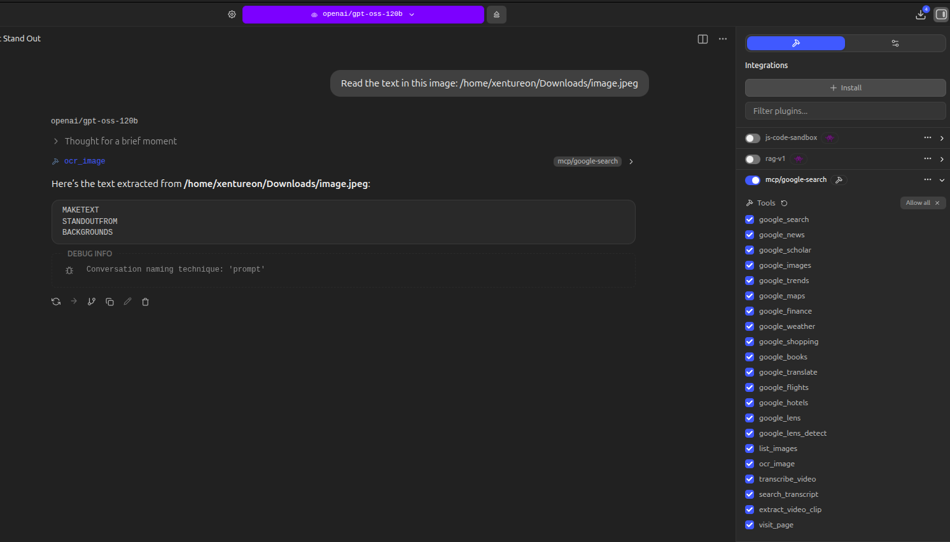
Task: Disable the mcp/google-search plugin
Action: point(753,180)
